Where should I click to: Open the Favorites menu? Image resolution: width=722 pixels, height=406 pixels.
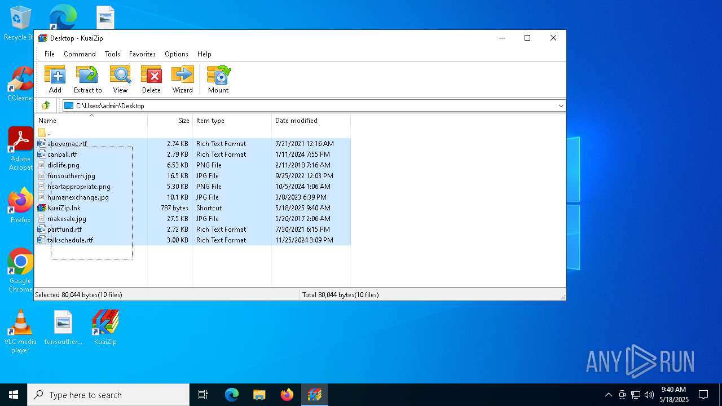tap(142, 54)
